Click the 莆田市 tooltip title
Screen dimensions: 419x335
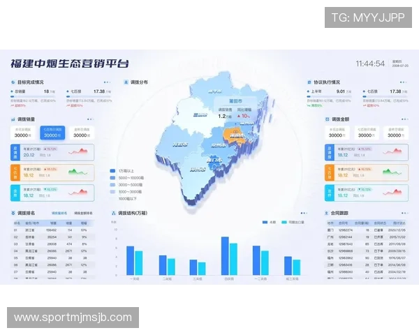[235, 101]
